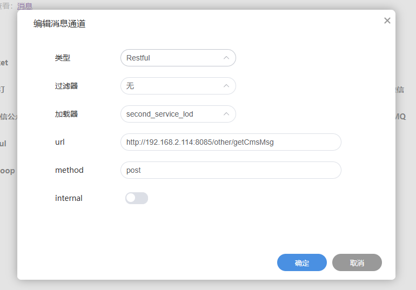Click the chevron arrow in the 类型 dropdown
The width and height of the screenshot is (416, 290).
tap(226, 58)
